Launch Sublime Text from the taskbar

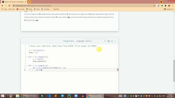[56, 96]
